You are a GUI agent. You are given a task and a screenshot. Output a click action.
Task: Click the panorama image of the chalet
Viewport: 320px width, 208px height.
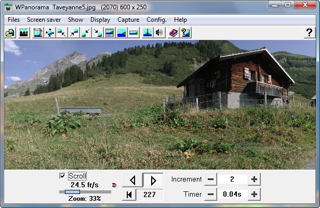(x=160, y=105)
